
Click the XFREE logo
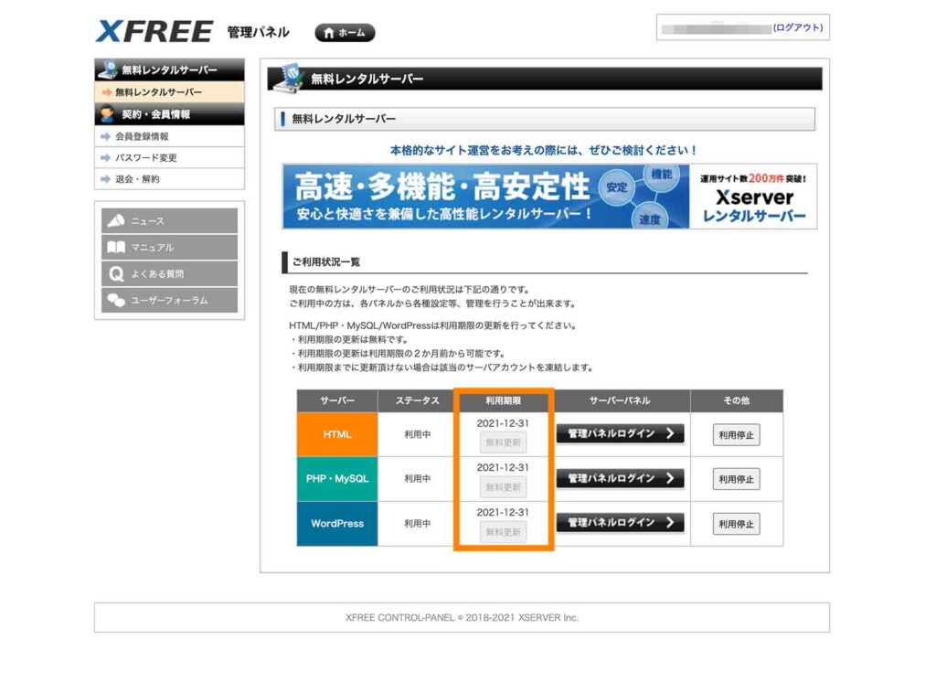click(x=154, y=31)
